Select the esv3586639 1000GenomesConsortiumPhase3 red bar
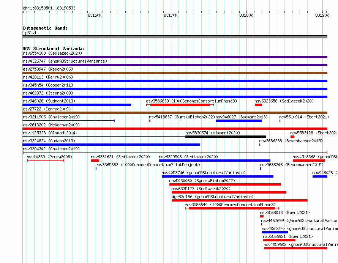The width and height of the screenshot is (338, 263). point(180,105)
